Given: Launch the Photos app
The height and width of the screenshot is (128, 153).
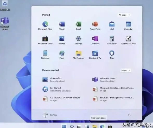Looking at the screenshot, I should 62,40.
